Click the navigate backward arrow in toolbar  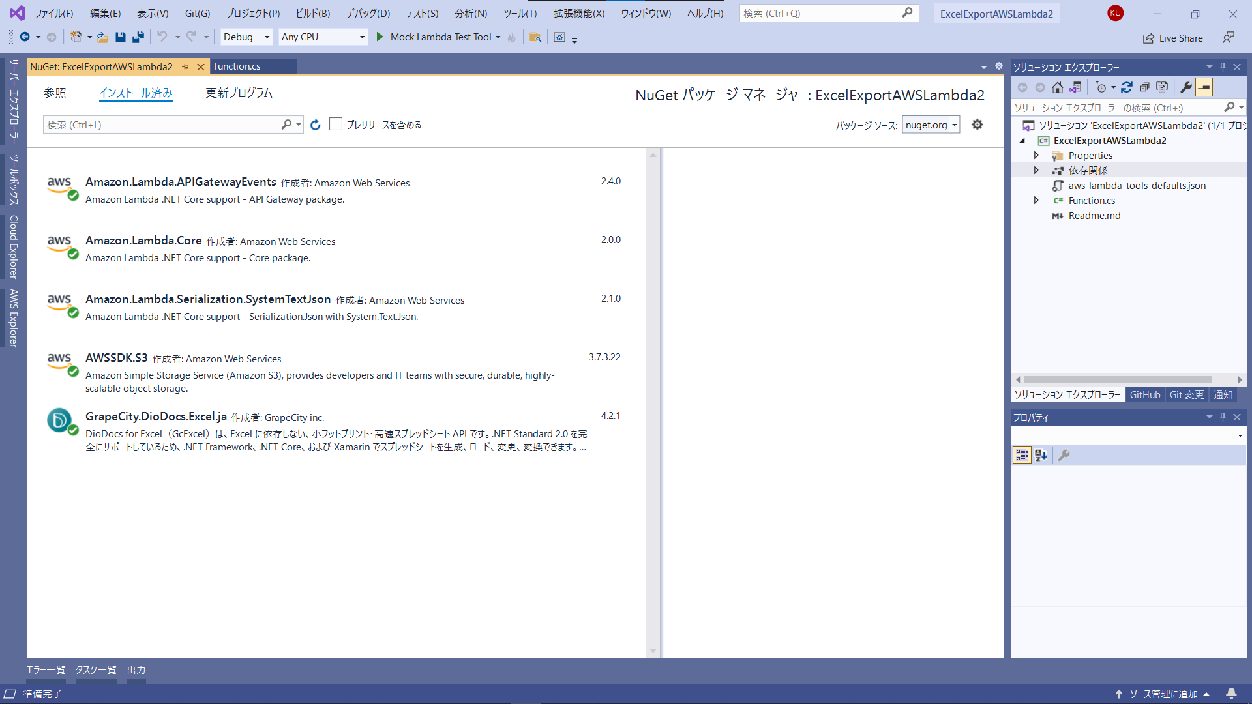[25, 37]
